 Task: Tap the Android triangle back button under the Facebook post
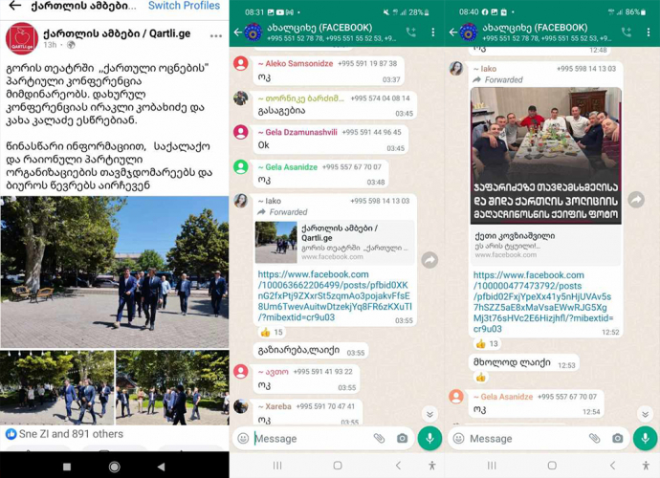coord(162,467)
